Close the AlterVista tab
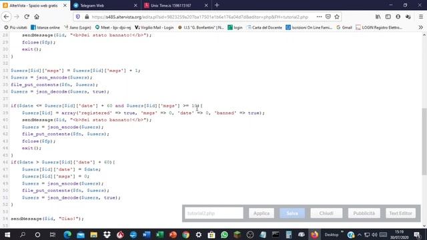 point(65,5)
